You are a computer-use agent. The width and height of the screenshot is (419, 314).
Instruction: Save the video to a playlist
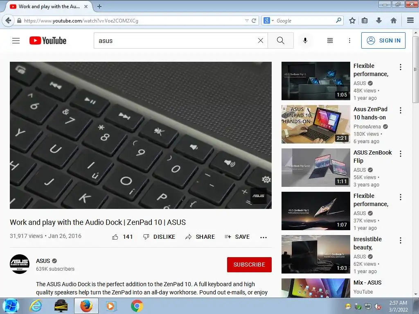(237, 237)
